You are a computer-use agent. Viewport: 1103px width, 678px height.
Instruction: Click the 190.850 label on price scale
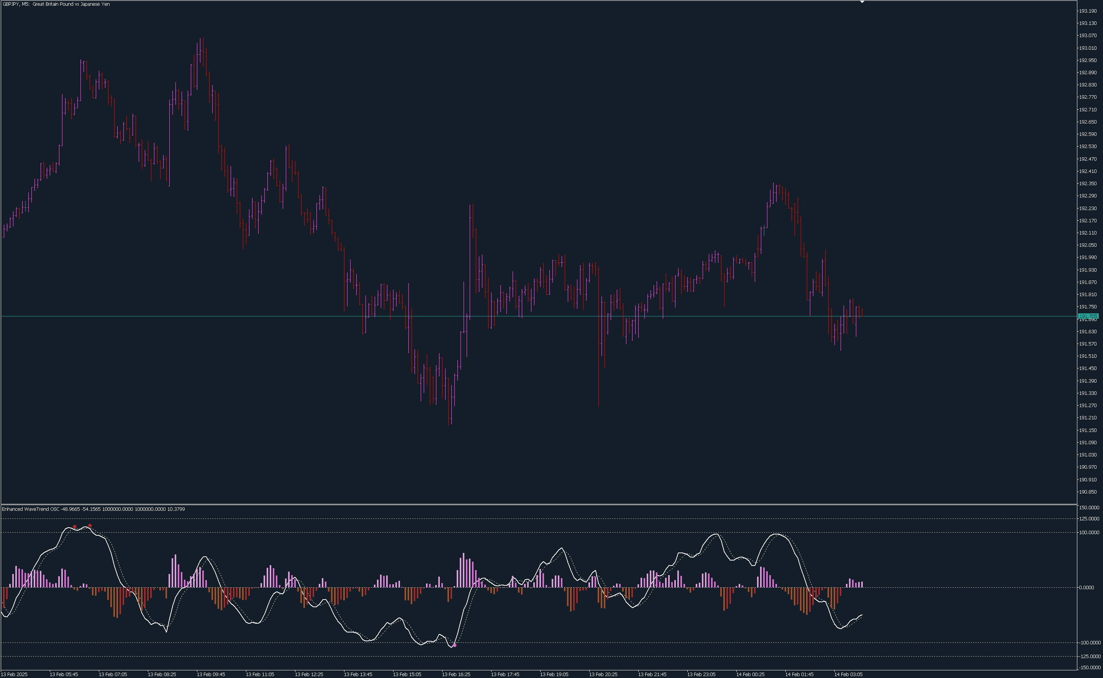[x=1088, y=492]
